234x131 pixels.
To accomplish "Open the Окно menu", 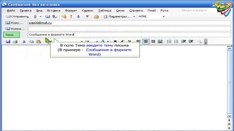I will pyautogui.click(x=120, y=11).
